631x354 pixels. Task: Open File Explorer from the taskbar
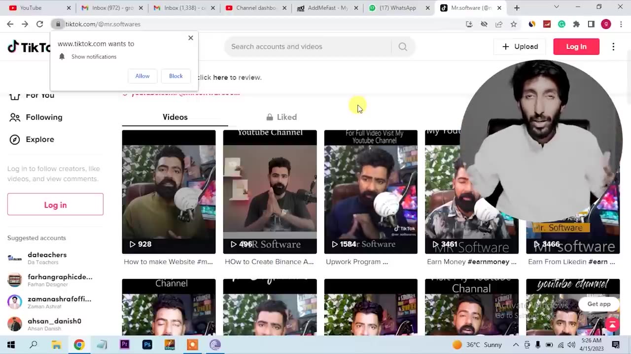tap(56, 345)
